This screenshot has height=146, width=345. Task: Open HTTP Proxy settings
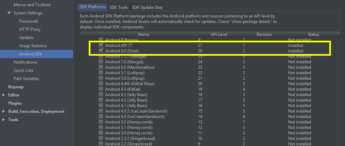coord(30,29)
